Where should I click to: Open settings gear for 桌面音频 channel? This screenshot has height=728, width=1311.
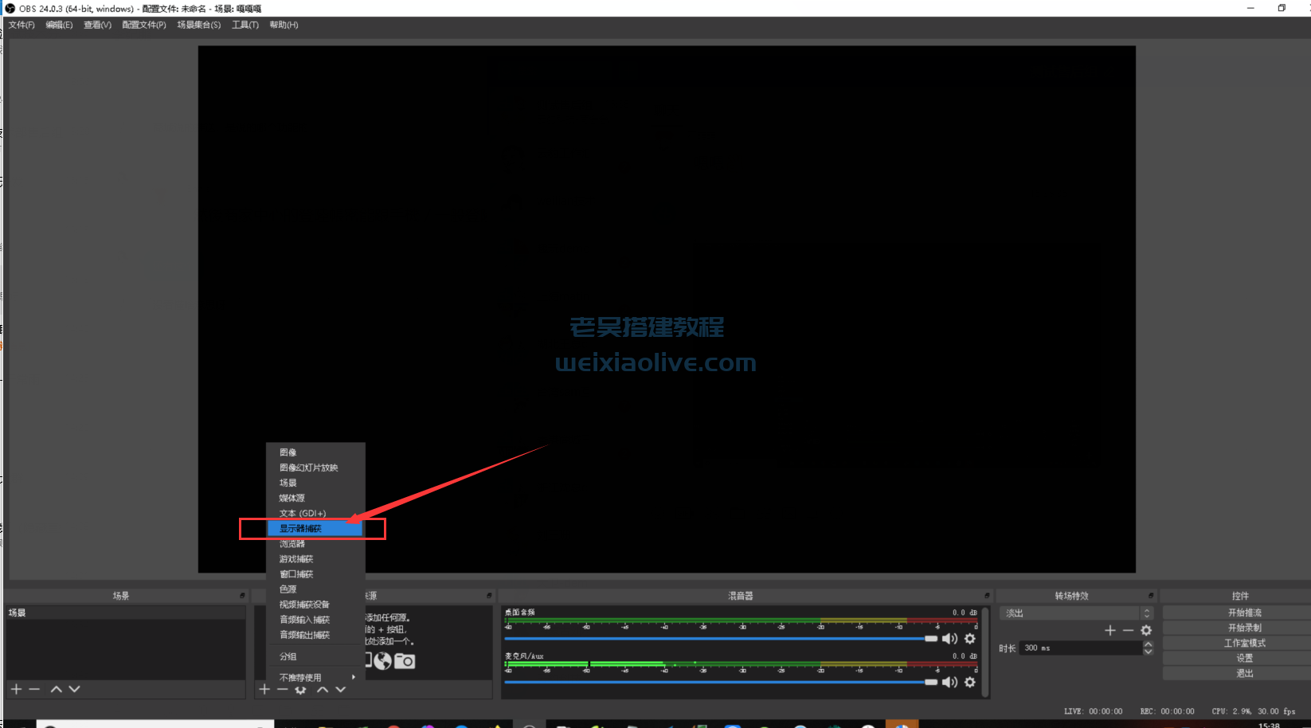(x=969, y=639)
